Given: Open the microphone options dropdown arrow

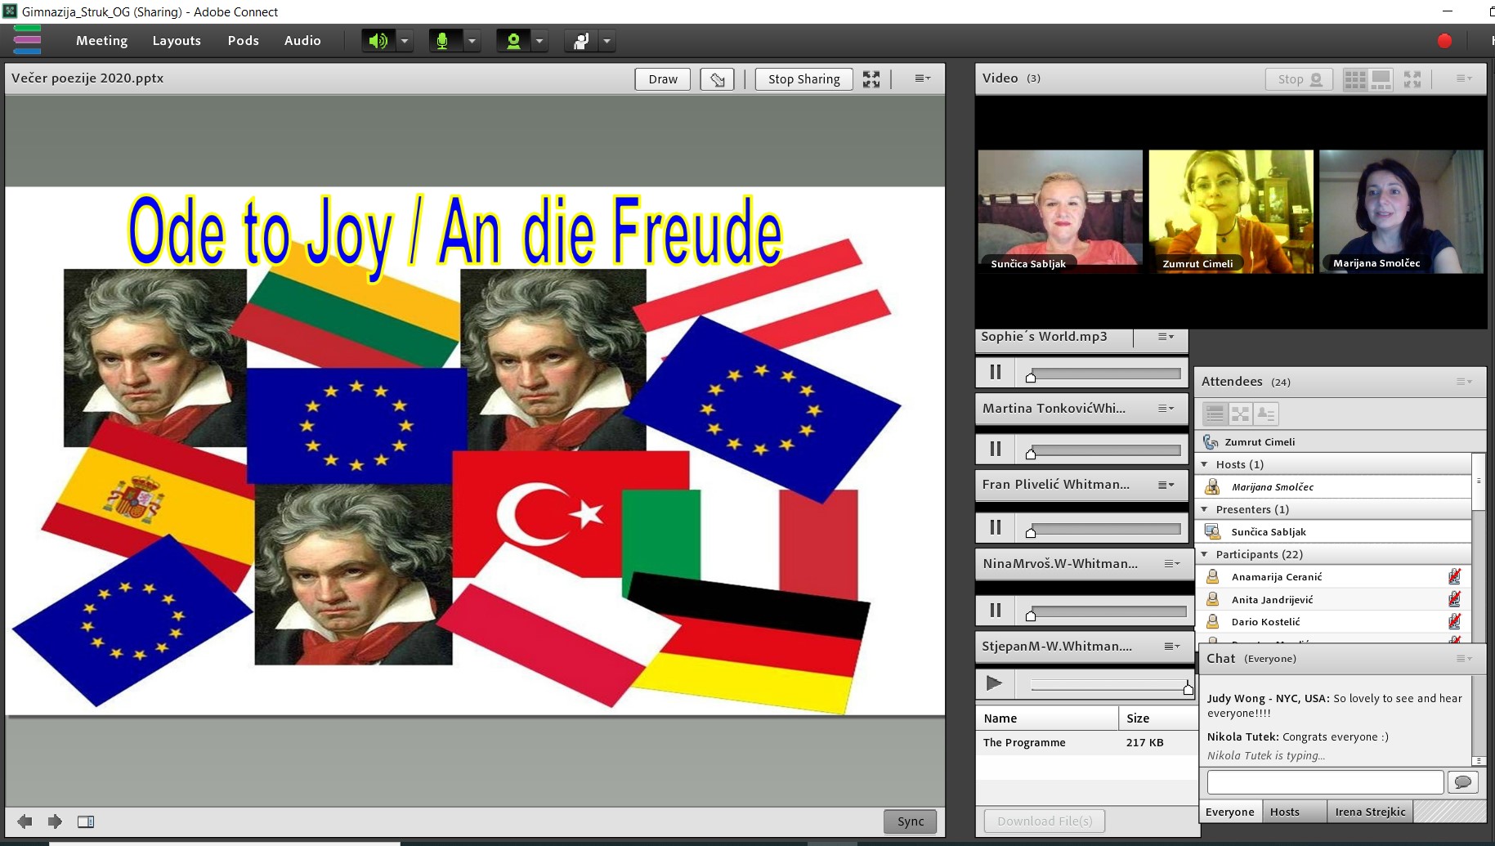Looking at the screenshot, I should click(x=472, y=41).
